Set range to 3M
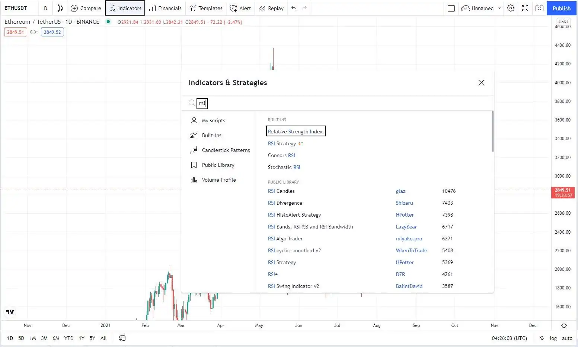This screenshot has height=347, width=578. pos(44,338)
